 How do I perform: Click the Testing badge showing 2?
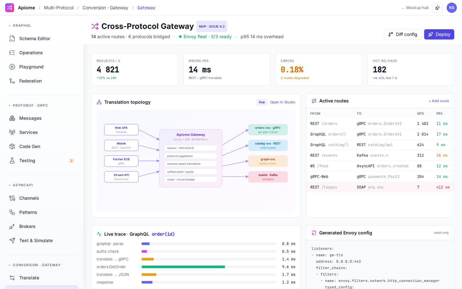tap(72, 161)
